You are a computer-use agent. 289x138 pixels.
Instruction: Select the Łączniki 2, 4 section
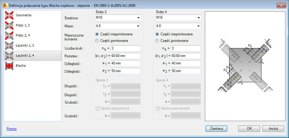pos(33,55)
